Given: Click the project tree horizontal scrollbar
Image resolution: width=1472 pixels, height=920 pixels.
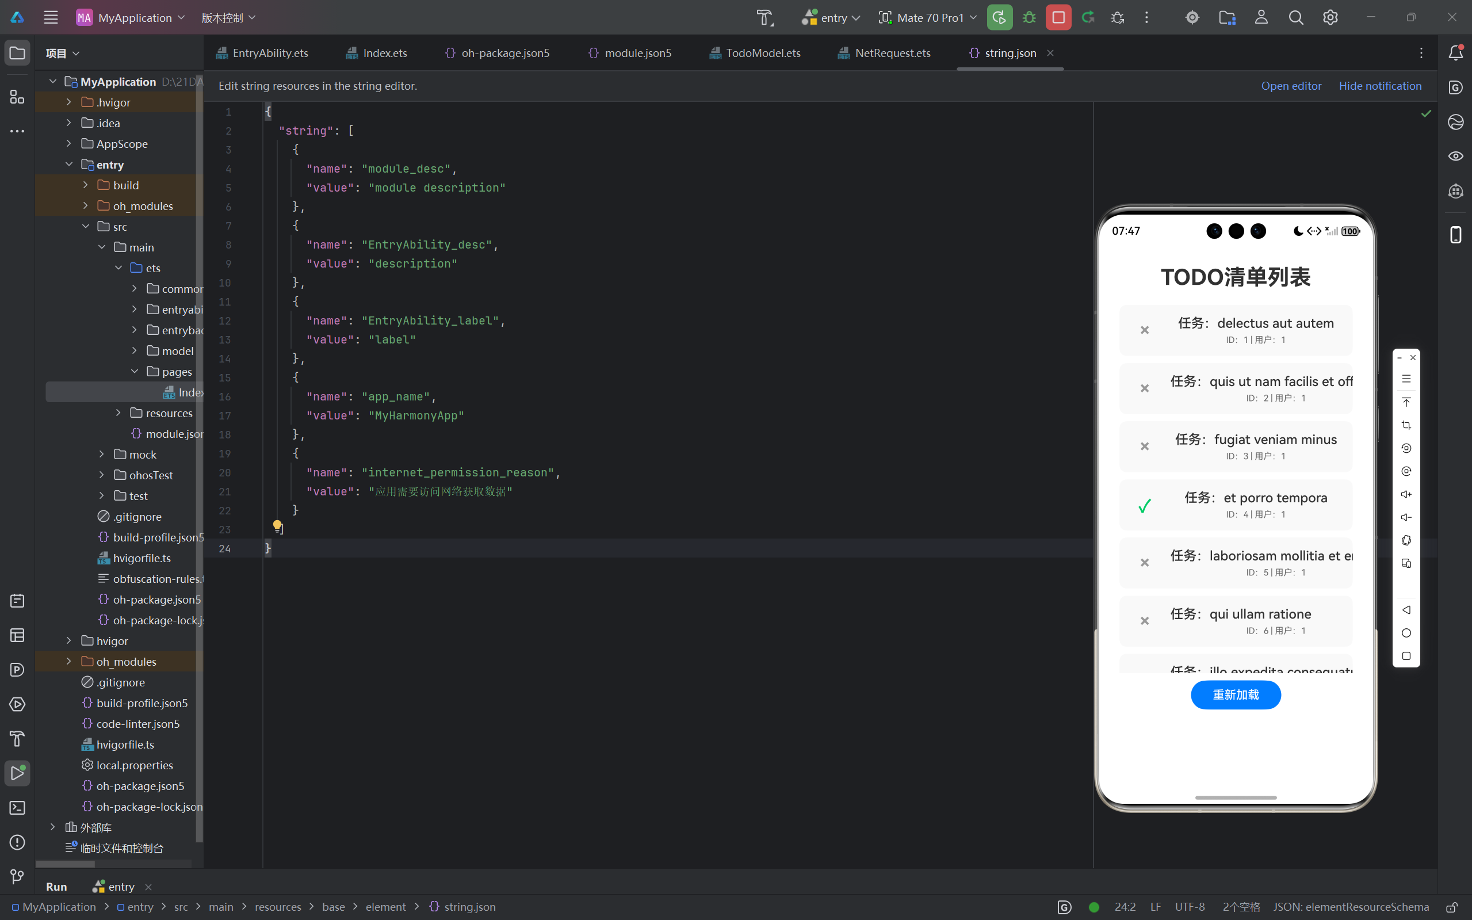Looking at the screenshot, I should click(x=66, y=864).
